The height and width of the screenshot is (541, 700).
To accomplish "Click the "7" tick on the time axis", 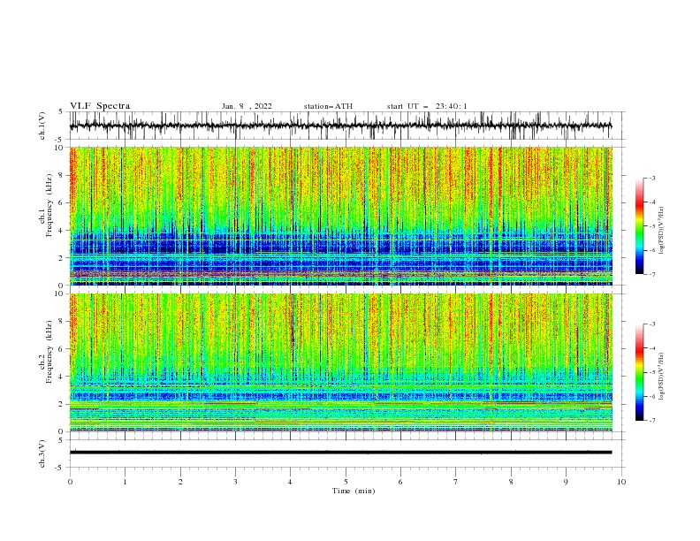I will point(456,482).
